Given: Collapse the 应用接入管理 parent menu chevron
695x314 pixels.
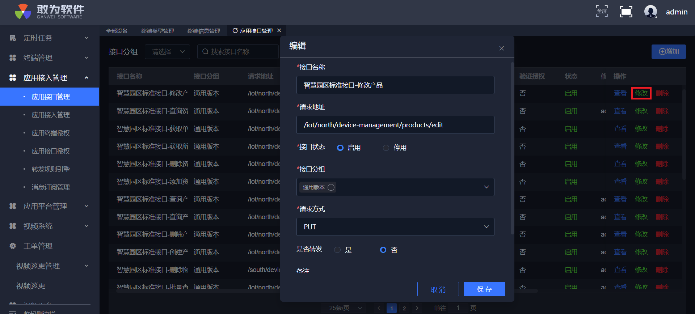Looking at the screenshot, I should pos(87,78).
